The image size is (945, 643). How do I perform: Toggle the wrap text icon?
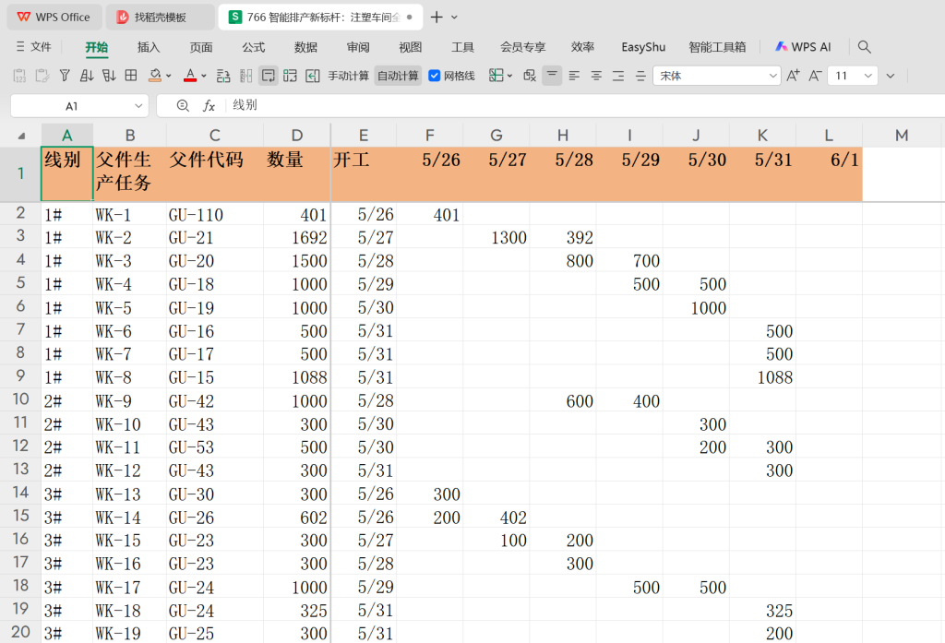269,76
